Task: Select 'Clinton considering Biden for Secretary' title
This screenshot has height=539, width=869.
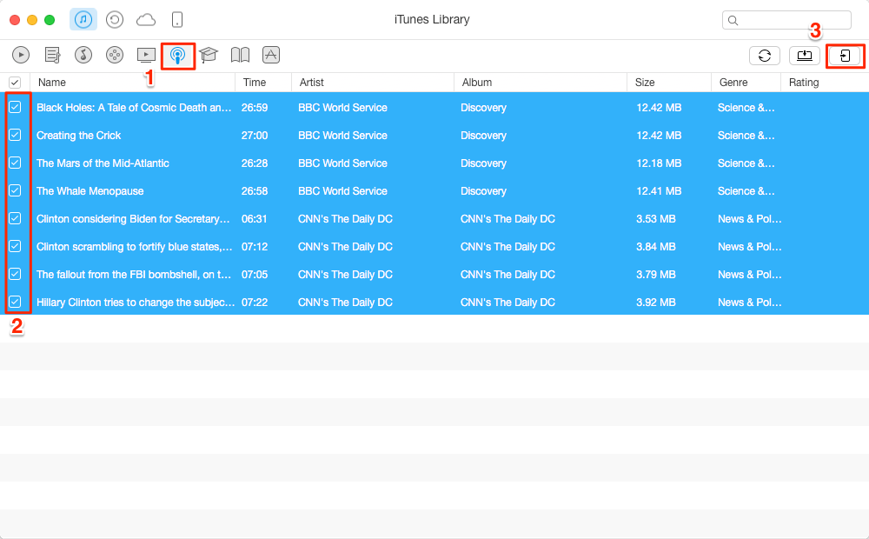Action: (133, 218)
